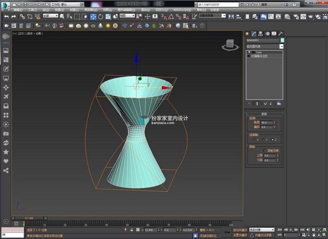Select Y twist axis radio button
Screen dimensions: 328x239
(x=263, y=140)
